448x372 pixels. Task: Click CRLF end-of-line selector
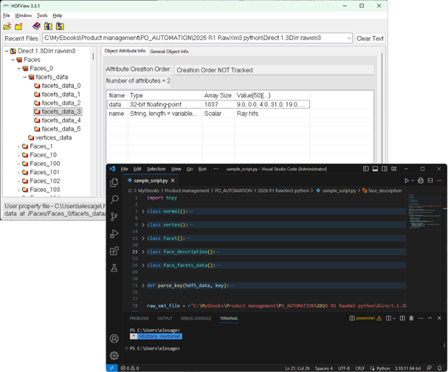[x=360, y=369]
